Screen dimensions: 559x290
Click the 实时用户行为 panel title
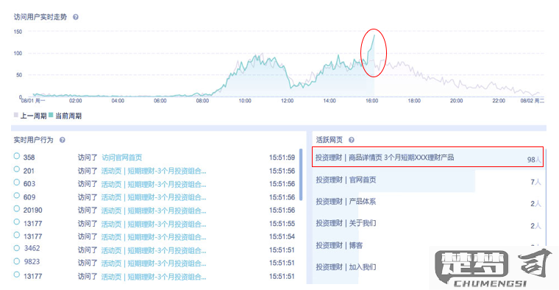coord(34,140)
